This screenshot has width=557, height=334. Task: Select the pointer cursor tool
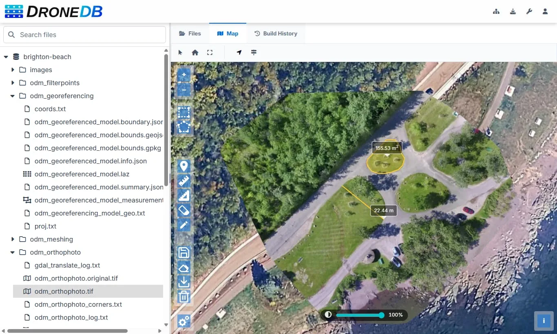(181, 53)
